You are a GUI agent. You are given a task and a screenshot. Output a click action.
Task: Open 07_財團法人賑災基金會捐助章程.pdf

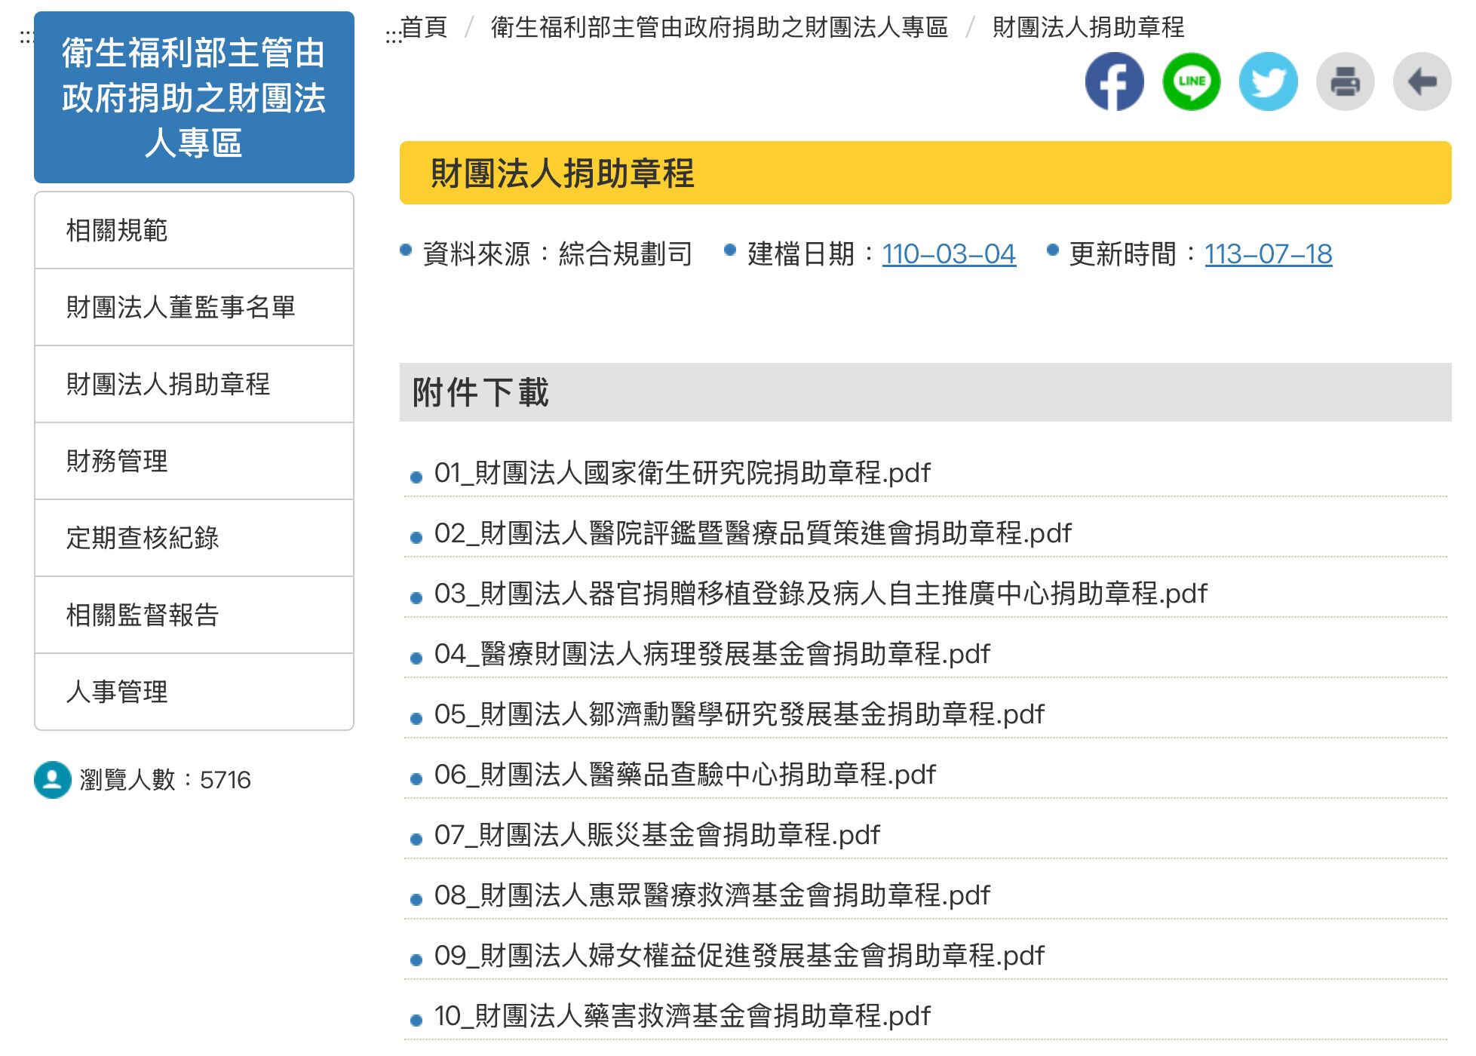tap(656, 835)
